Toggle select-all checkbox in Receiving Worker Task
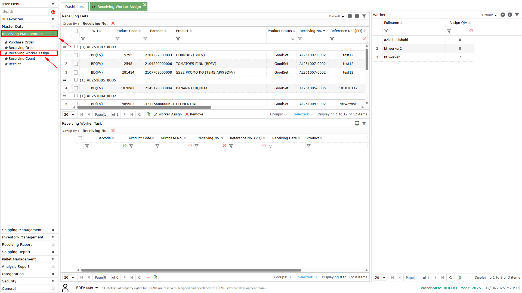This screenshot has width=522, height=293. point(80,138)
